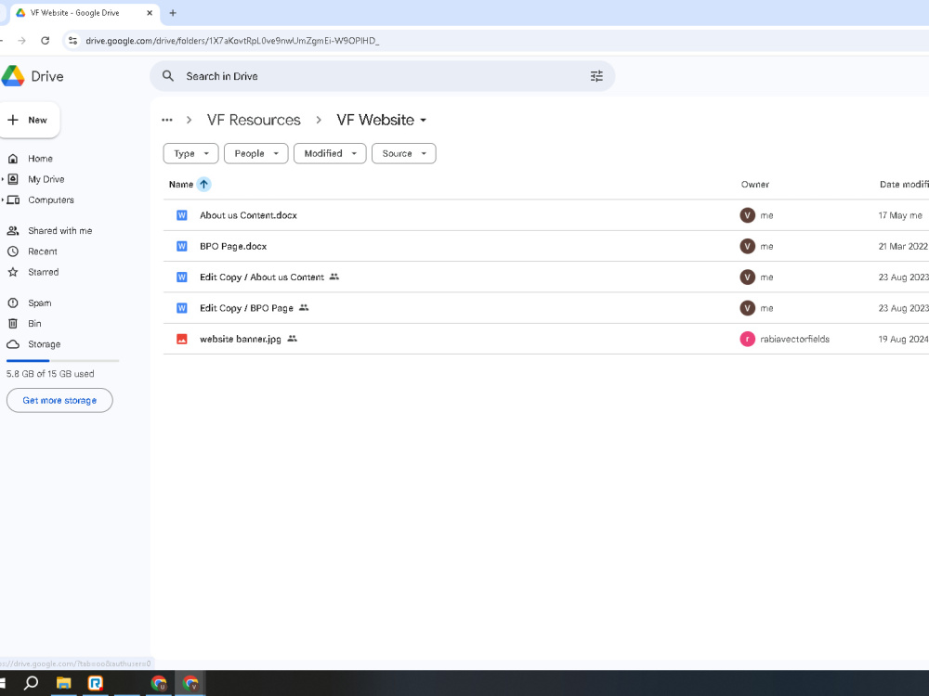929x696 pixels.
Task: Reverse sort direction with the Name arrow
Action: point(203,185)
